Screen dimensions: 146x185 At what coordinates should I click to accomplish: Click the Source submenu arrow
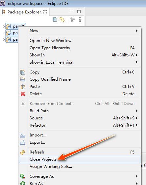coord(137,118)
